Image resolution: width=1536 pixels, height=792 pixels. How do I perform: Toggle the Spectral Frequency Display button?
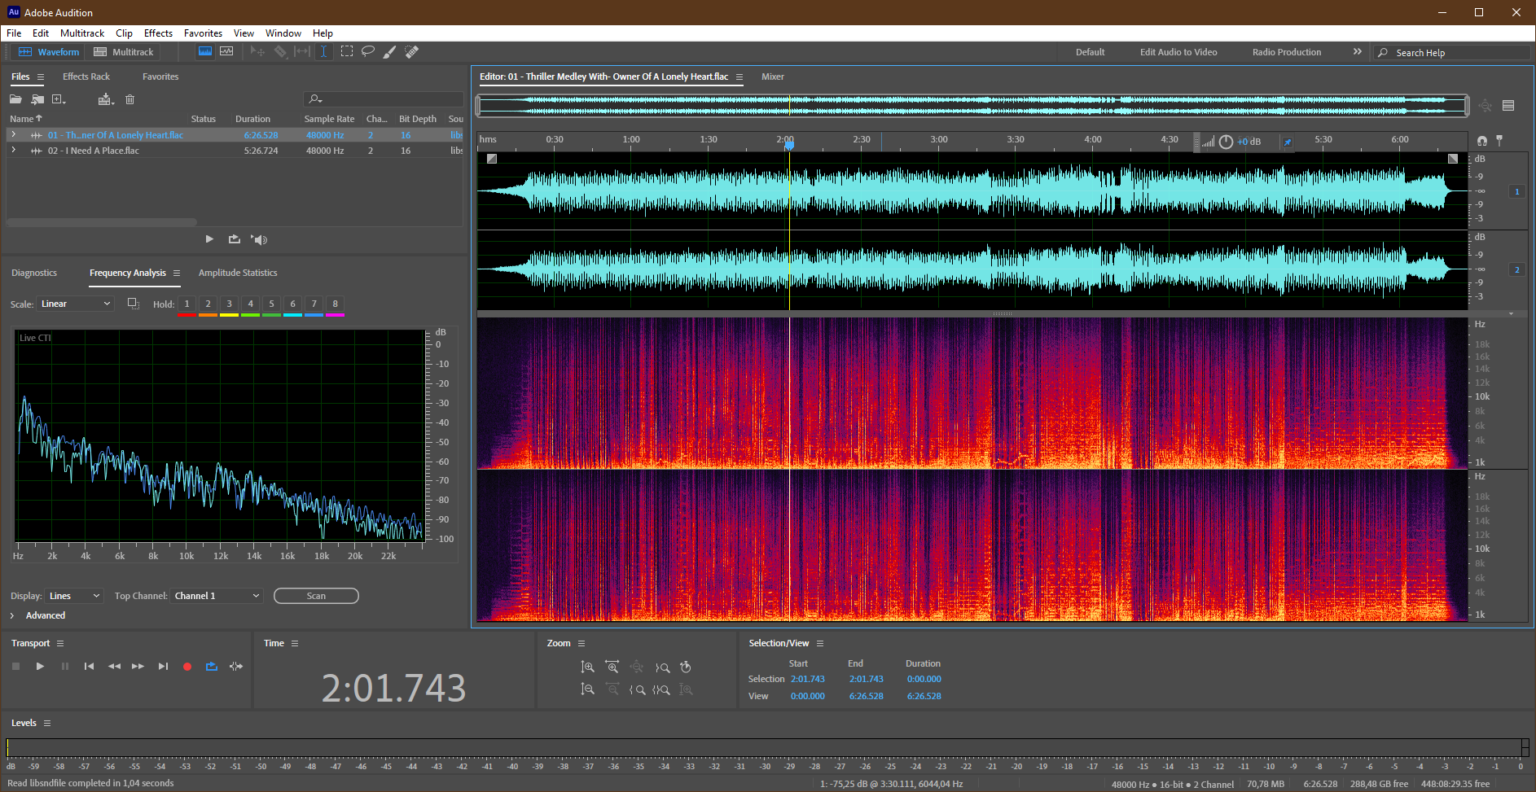click(x=205, y=51)
